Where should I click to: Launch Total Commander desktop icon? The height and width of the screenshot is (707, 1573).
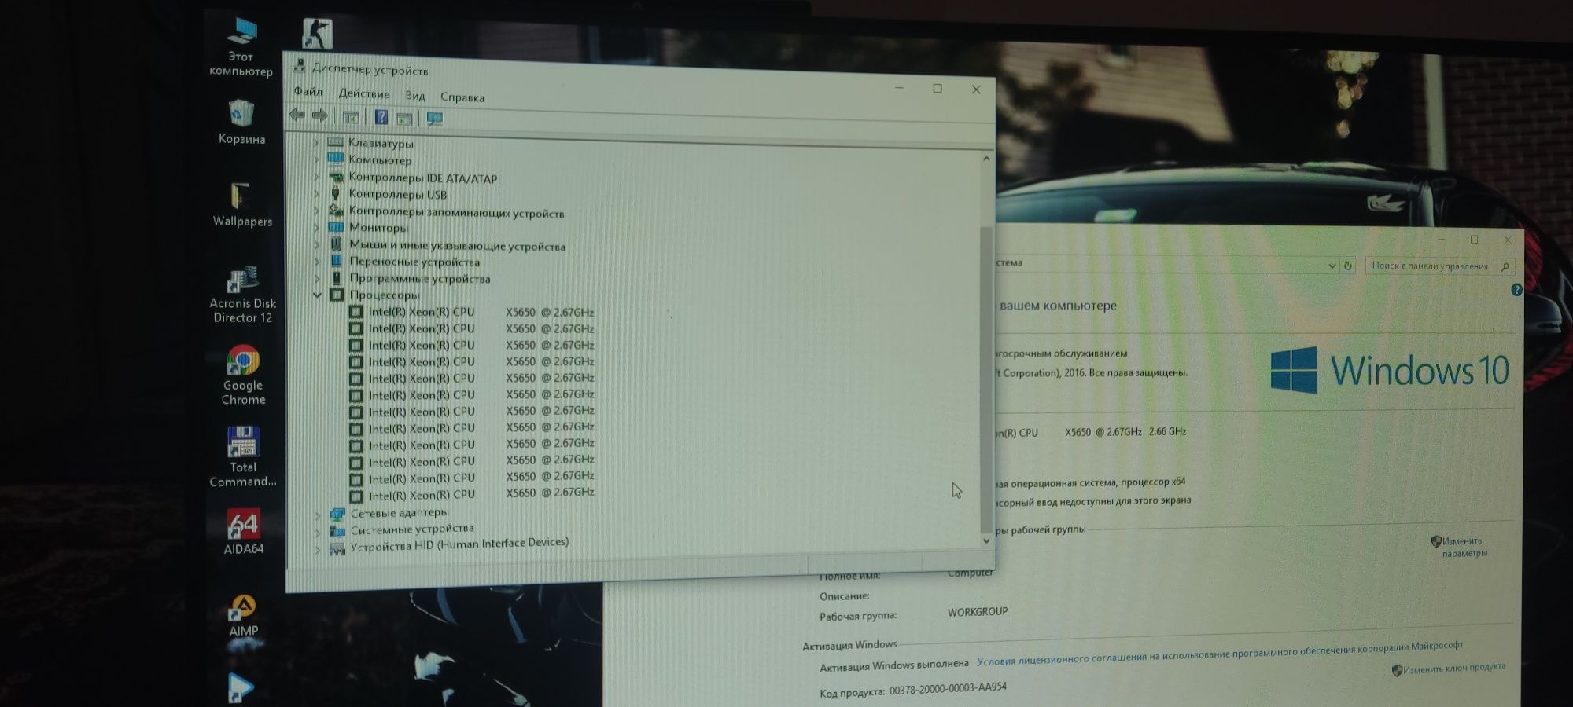click(243, 456)
